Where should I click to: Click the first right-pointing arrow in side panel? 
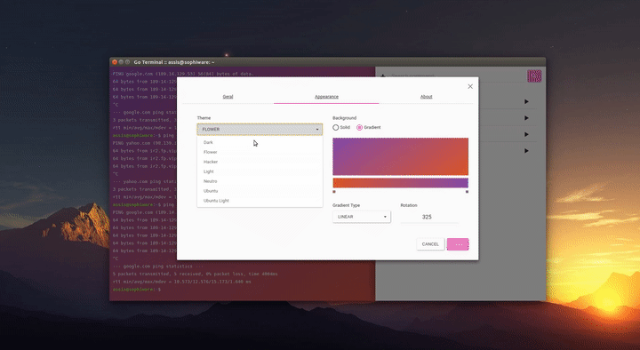point(526,101)
